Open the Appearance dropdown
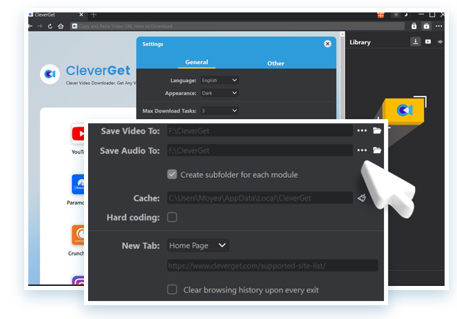The image size is (457, 319). pyautogui.click(x=220, y=93)
